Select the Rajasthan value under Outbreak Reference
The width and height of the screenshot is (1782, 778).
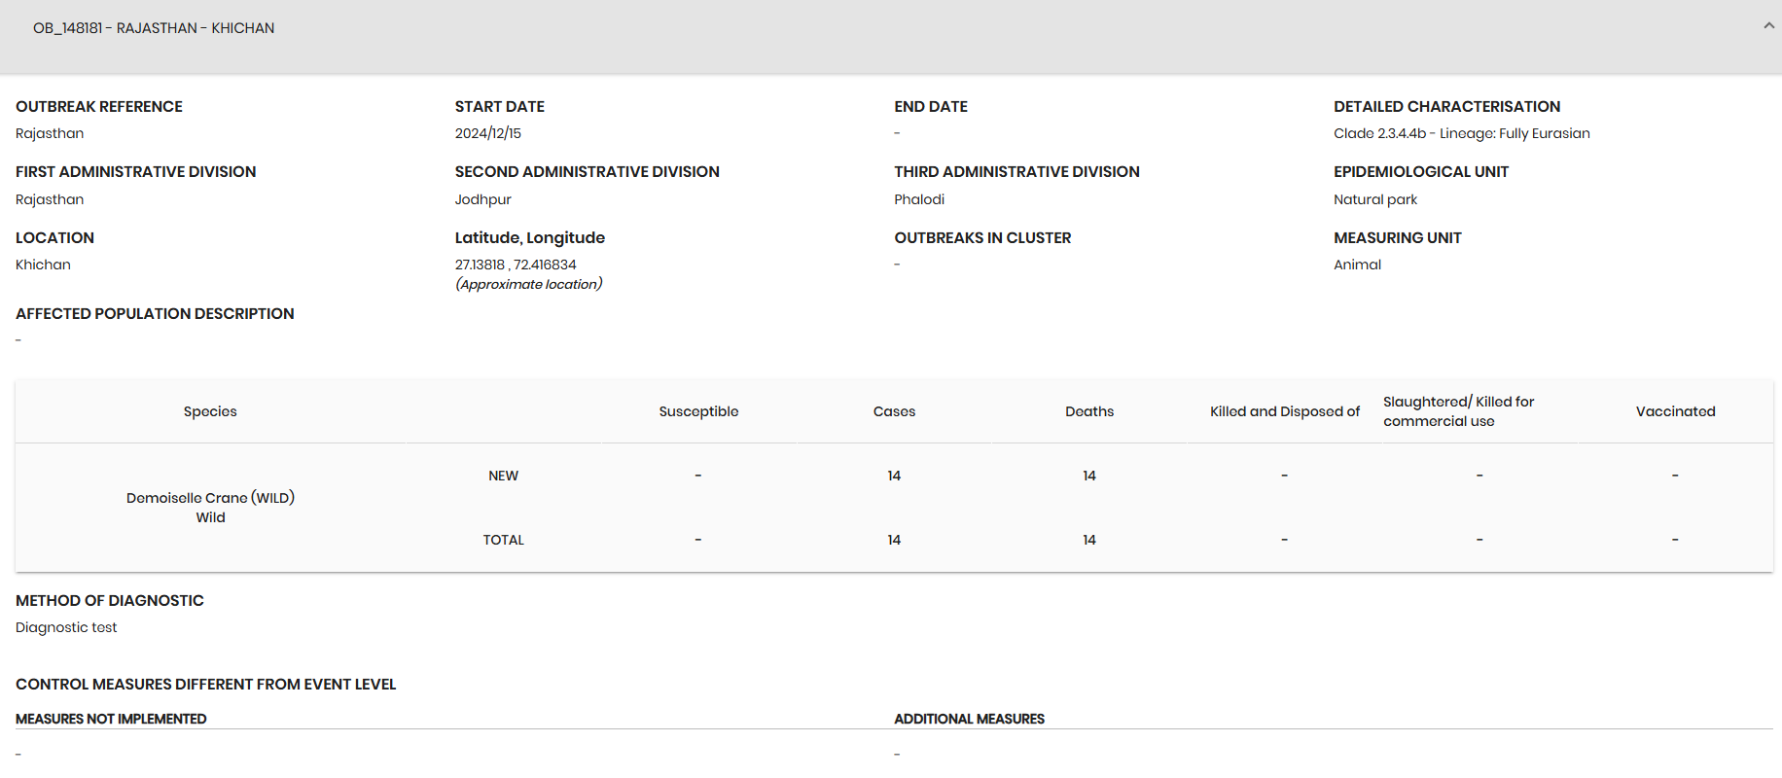coord(50,133)
